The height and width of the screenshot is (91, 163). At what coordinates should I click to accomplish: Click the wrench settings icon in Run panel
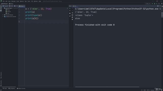point(70,16)
